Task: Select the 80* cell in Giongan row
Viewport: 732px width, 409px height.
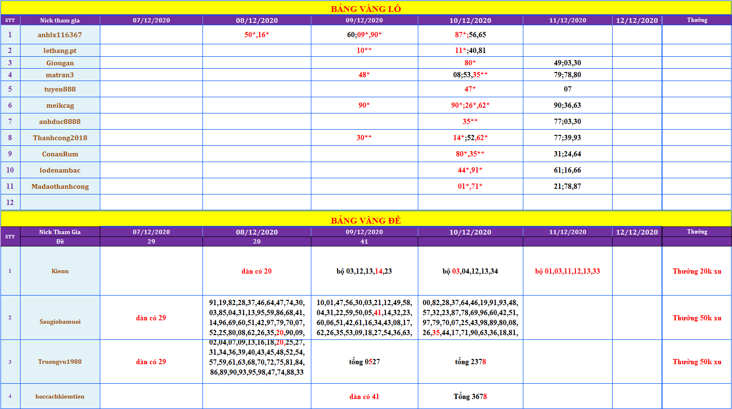Action: click(x=470, y=62)
